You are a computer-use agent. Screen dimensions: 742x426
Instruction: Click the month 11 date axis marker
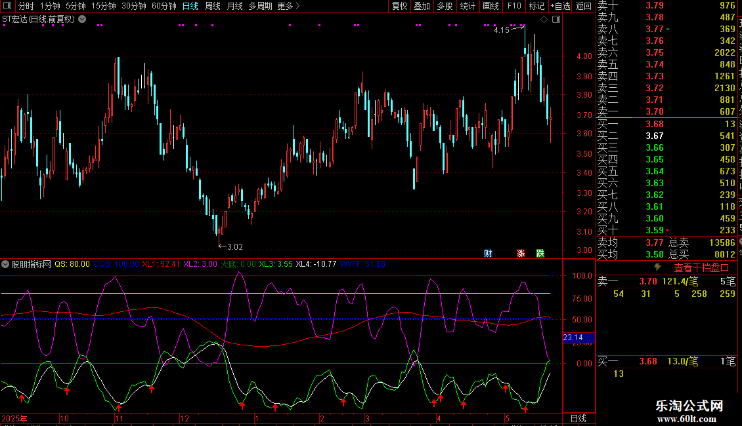[x=119, y=418]
